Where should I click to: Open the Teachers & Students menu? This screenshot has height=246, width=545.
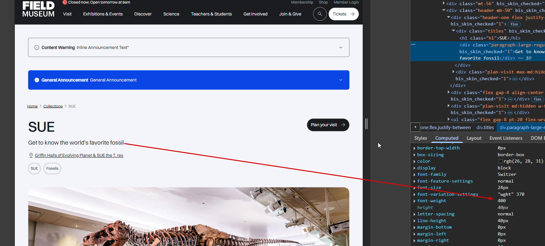(x=211, y=14)
